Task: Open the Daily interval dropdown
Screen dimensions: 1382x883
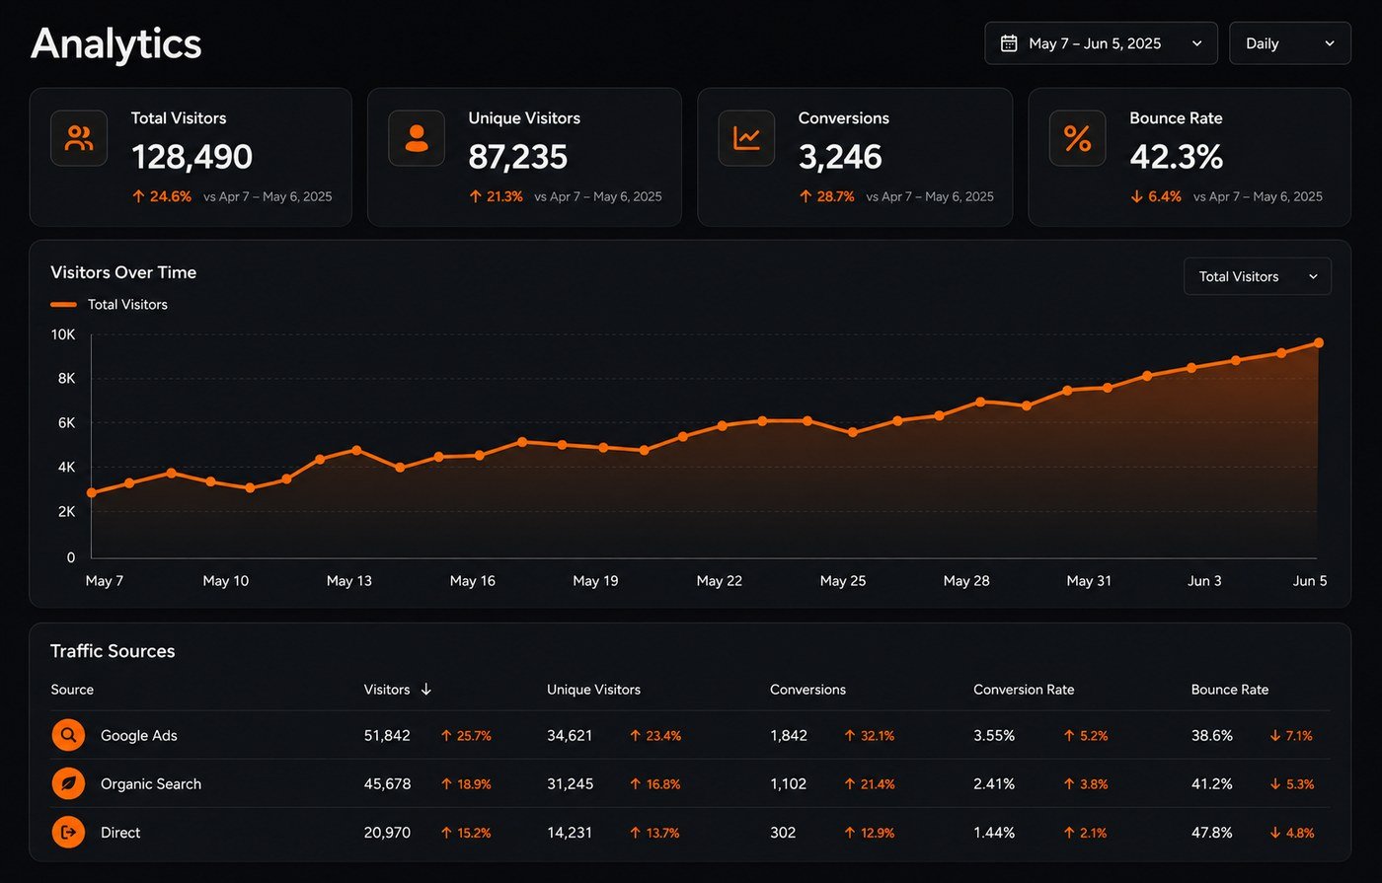Action: tap(1290, 43)
